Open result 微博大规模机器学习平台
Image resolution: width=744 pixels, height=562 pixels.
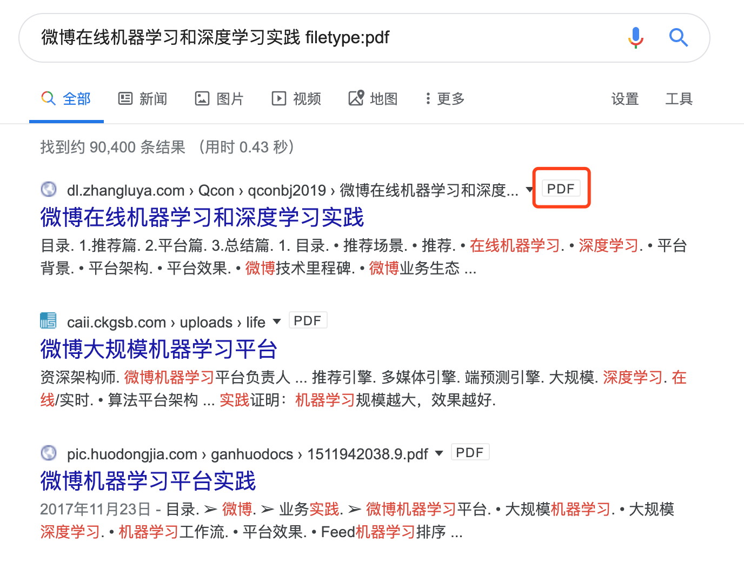click(x=159, y=349)
